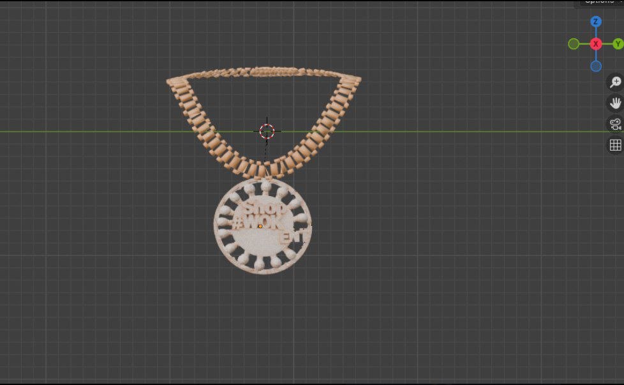Click the green Y axis gizmo handle
Image resolution: width=624 pixels, height=385 pixels.
coord(618,44)
